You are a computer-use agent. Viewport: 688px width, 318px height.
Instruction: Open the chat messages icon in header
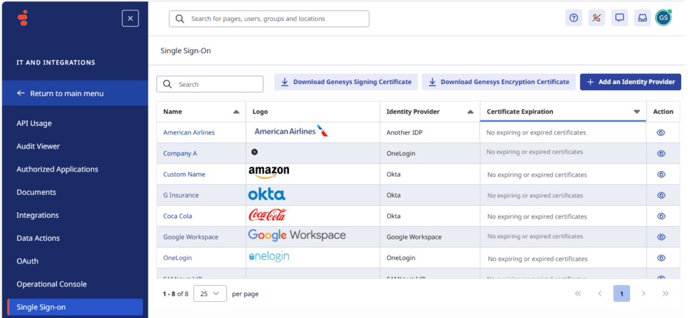click(619, 18)
